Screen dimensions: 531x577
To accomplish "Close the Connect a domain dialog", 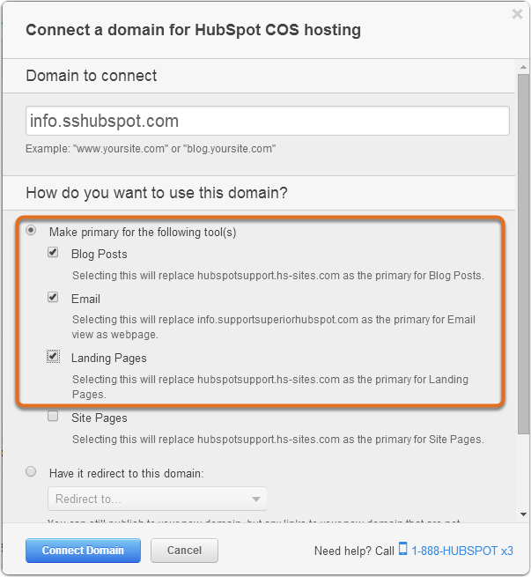I will [517, 14].
